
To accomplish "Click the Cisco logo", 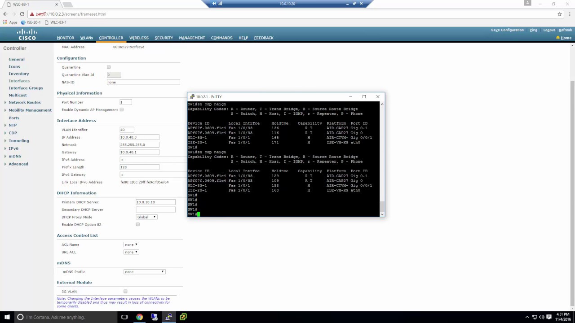I will pos(27,35).
